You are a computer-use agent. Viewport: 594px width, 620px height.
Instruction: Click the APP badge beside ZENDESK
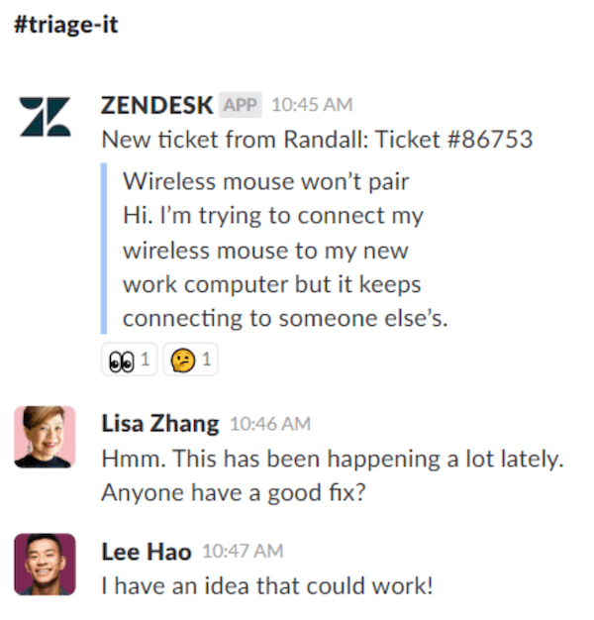tap(241, 104)
